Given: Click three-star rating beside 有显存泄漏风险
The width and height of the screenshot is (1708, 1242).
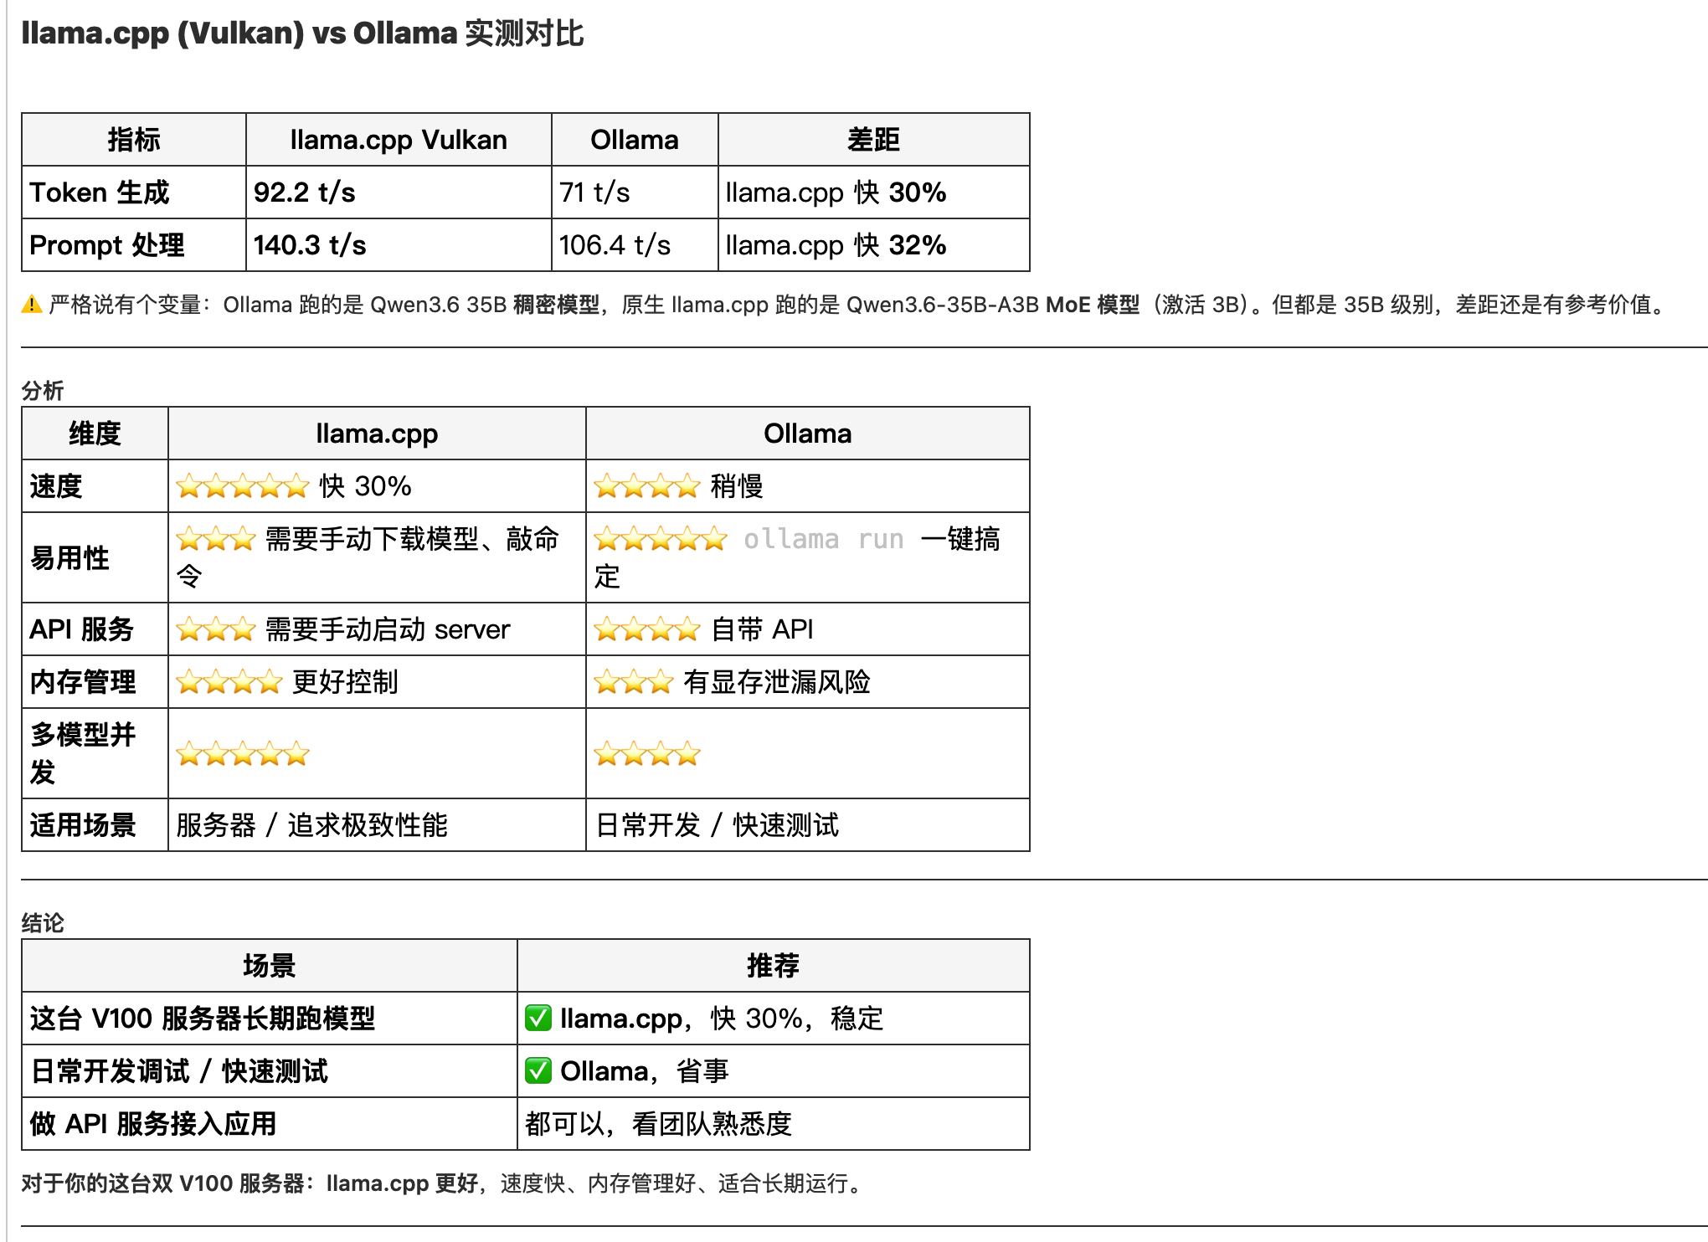Looking at the screenshot, I should (x=634, y=682).
